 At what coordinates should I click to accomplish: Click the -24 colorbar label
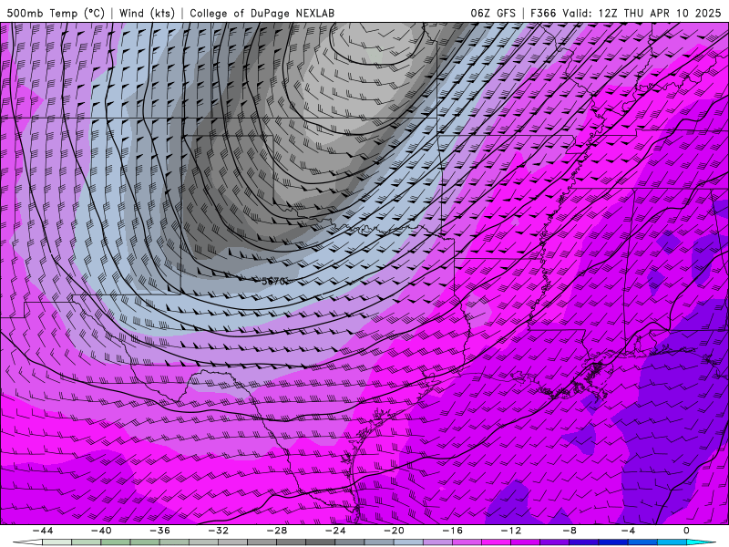click(335, 531)
